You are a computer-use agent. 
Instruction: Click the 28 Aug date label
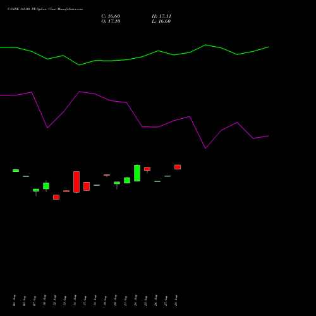click(176, 300)
